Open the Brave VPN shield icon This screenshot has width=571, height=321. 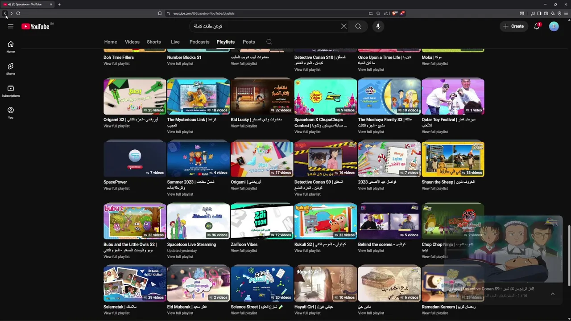pos(559,13)
